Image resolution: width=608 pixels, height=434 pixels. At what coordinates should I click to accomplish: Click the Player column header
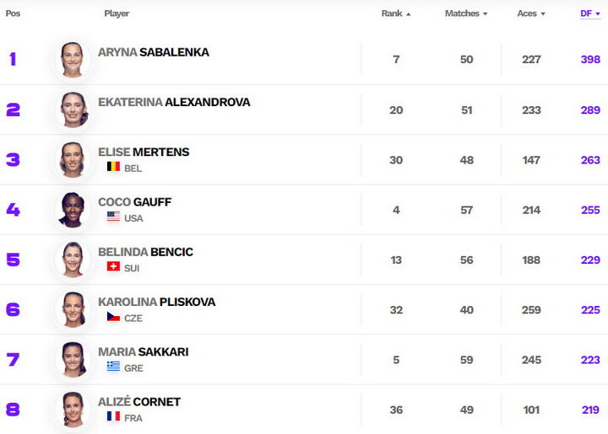[x=117, y=13]
